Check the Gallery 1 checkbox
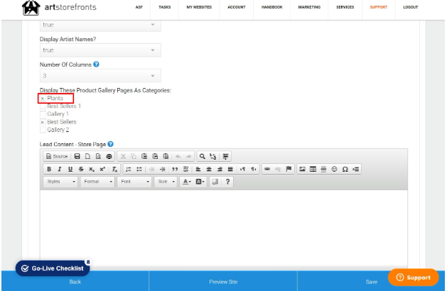Viewport: 447px width, 291px height. (43, 114)
